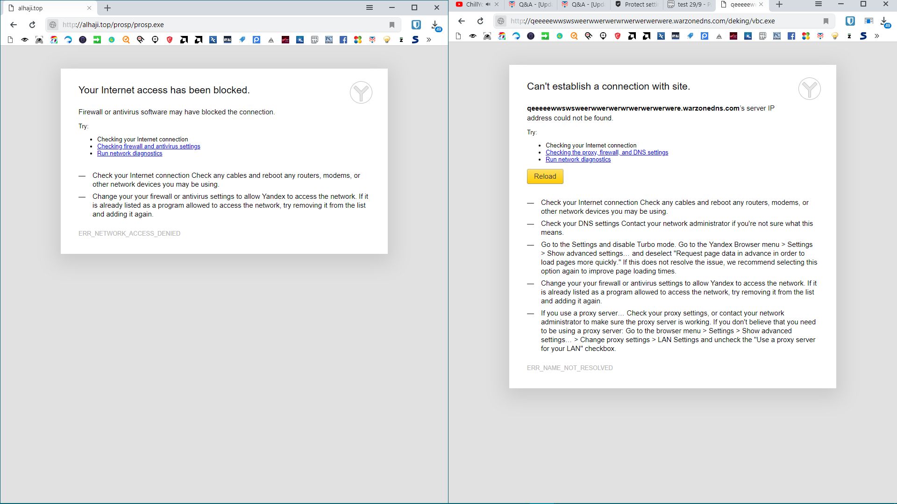
Task: Switch to the test 29/9 tab
Action: (x=690, y=4)
